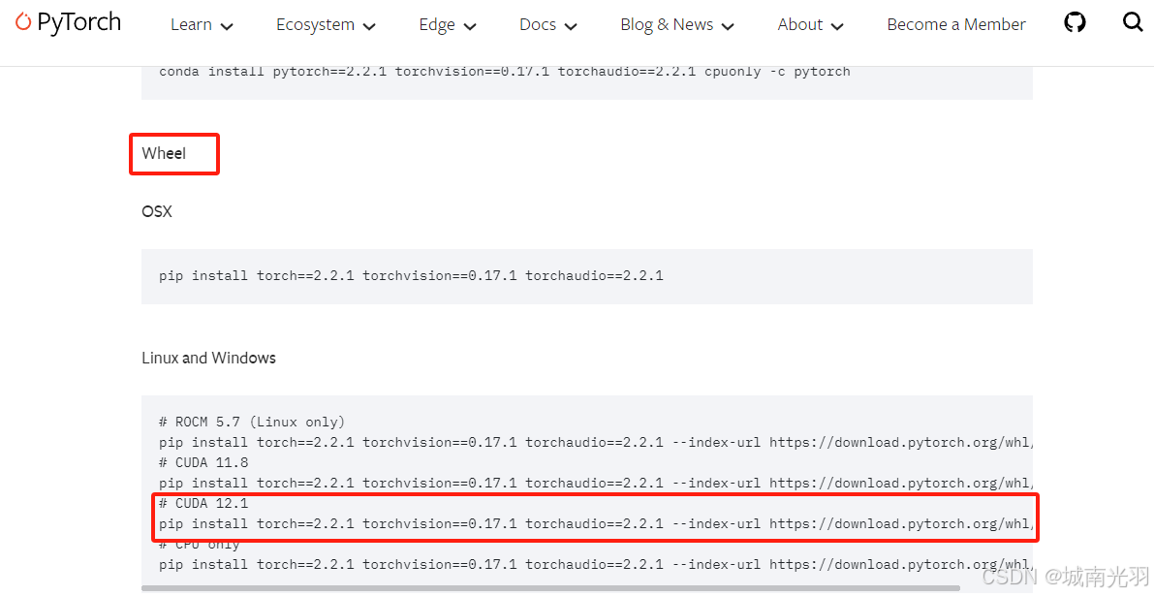
Task: Open the GitHub icon link
Action: 1075,23
